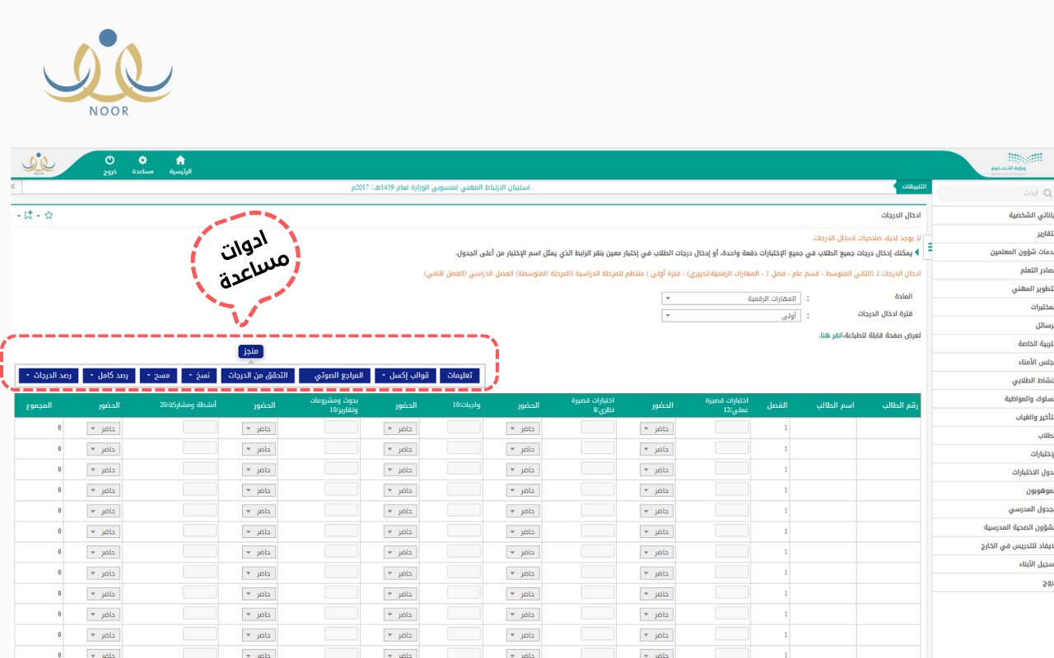This screenshot has width=1054, height=658.
Task: Click the المراجع الصوتي button
Action: pyautogui.click(x=335, y=375)
